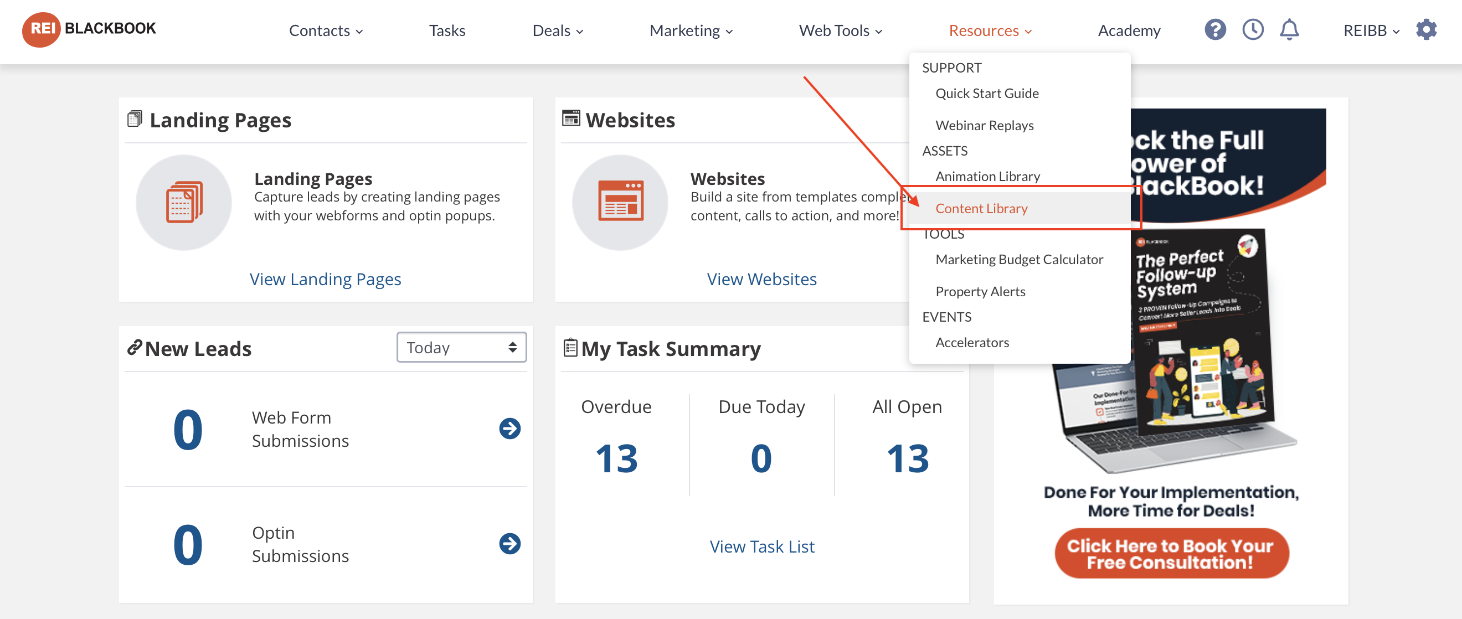This screenshot has width=1462, height=619.
Task: Click the REI BlackBook logo
Action: click(89, 28)
